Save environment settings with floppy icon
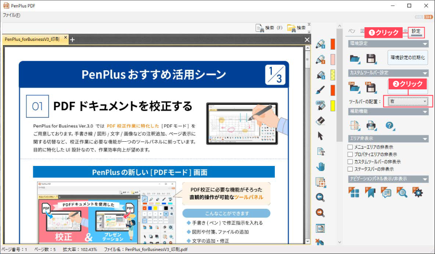Image resolution: width=435 pixels, height=254 pixels. tap(371, 58)
